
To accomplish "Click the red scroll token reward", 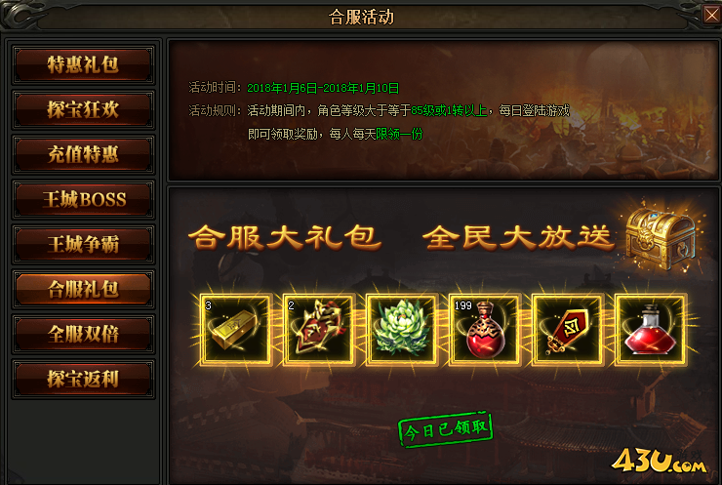I will [567, 329].
